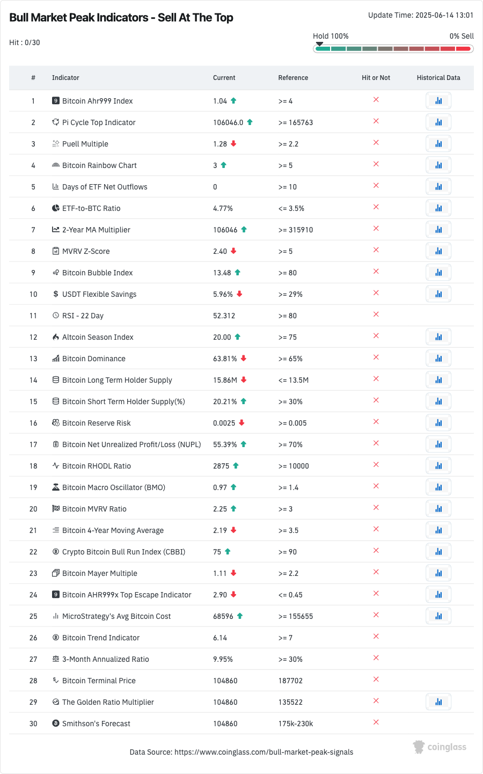483x774 pixels.
Task: Click the Current column header
Action: tap(224, 78)
